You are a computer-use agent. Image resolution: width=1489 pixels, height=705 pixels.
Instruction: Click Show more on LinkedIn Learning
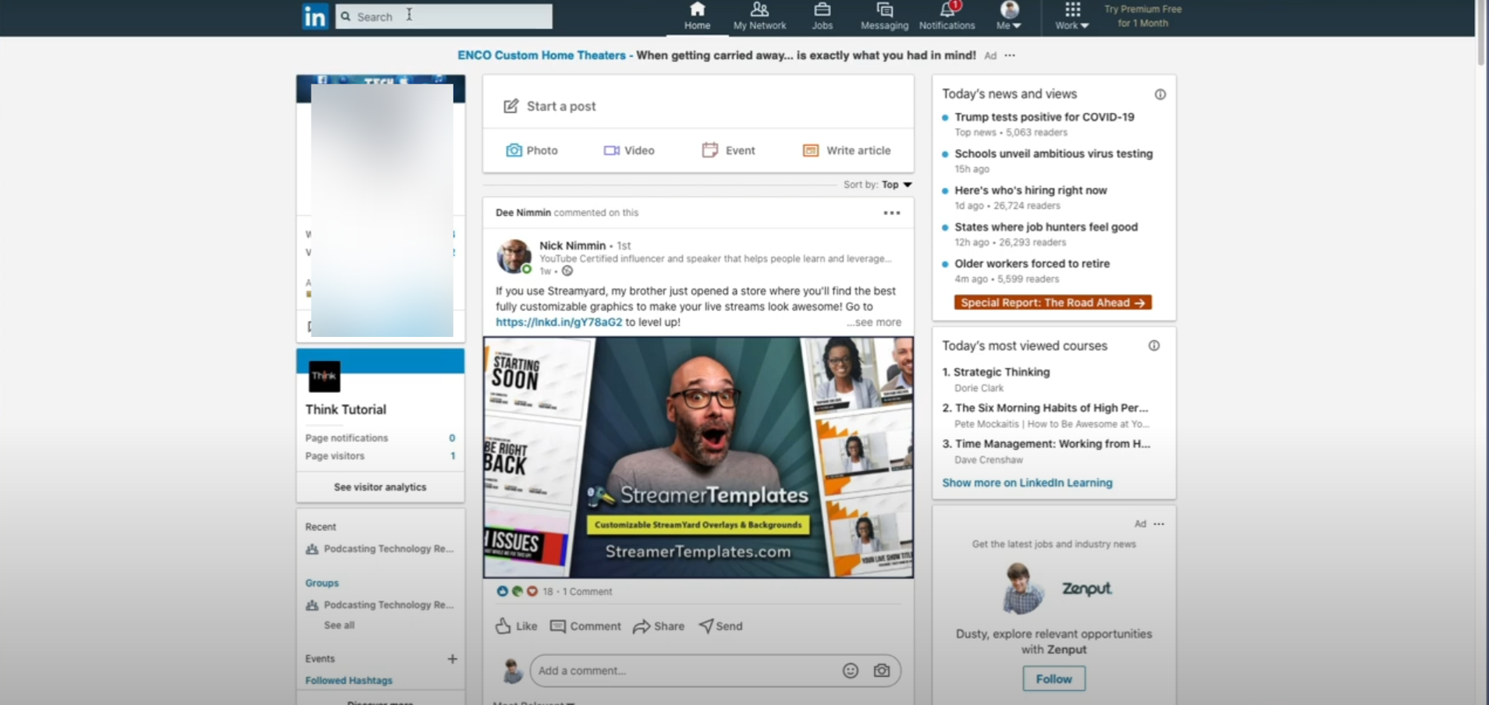pos(1027,483)
